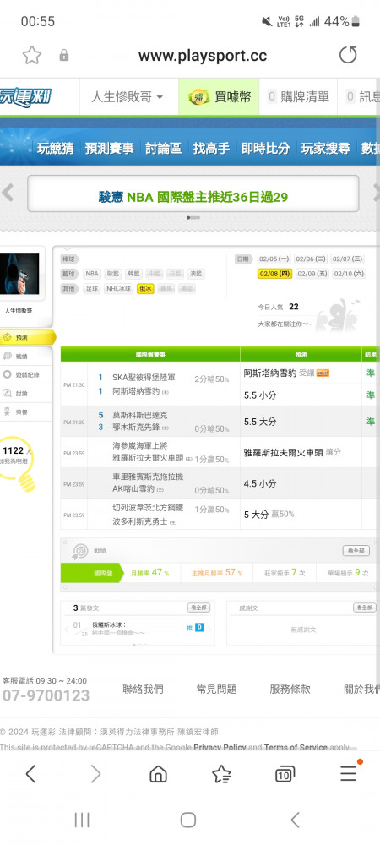Tap the padlock site security icon
Viewport: 380px width, 845px height.
point(64,55)
